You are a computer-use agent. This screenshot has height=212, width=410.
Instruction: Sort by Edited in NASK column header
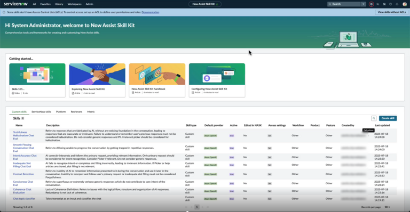[x=253, y=125]
